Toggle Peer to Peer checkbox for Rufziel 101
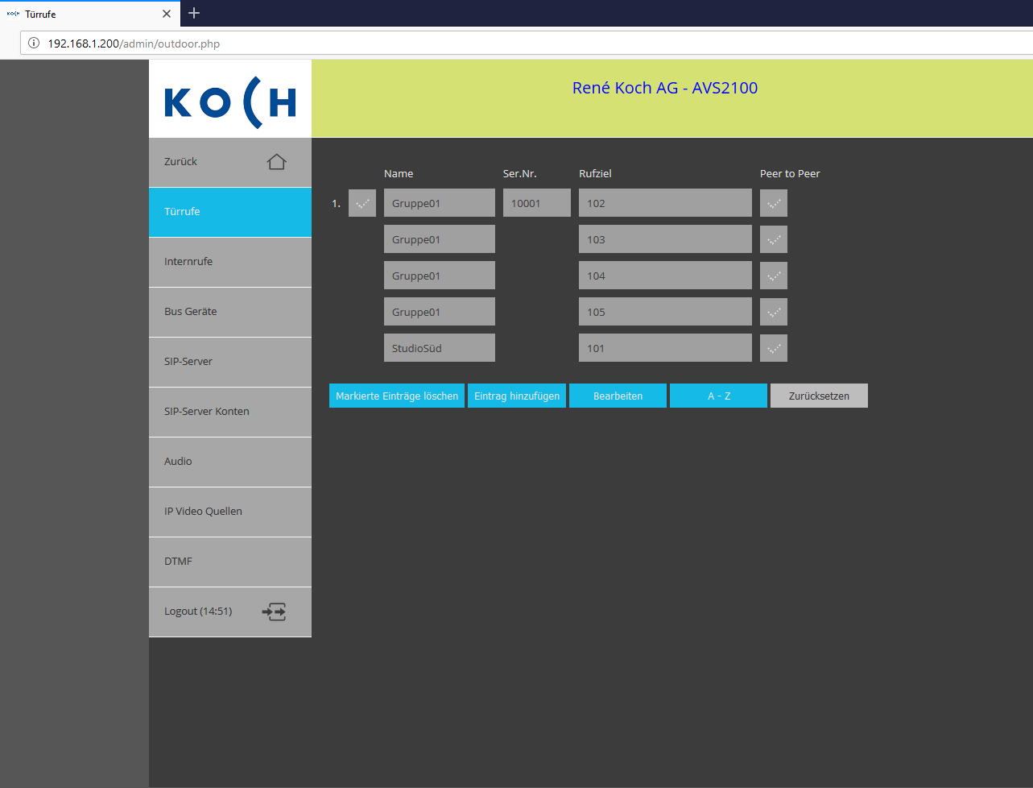The image size is (1033, 788). [x=774, y=348]
